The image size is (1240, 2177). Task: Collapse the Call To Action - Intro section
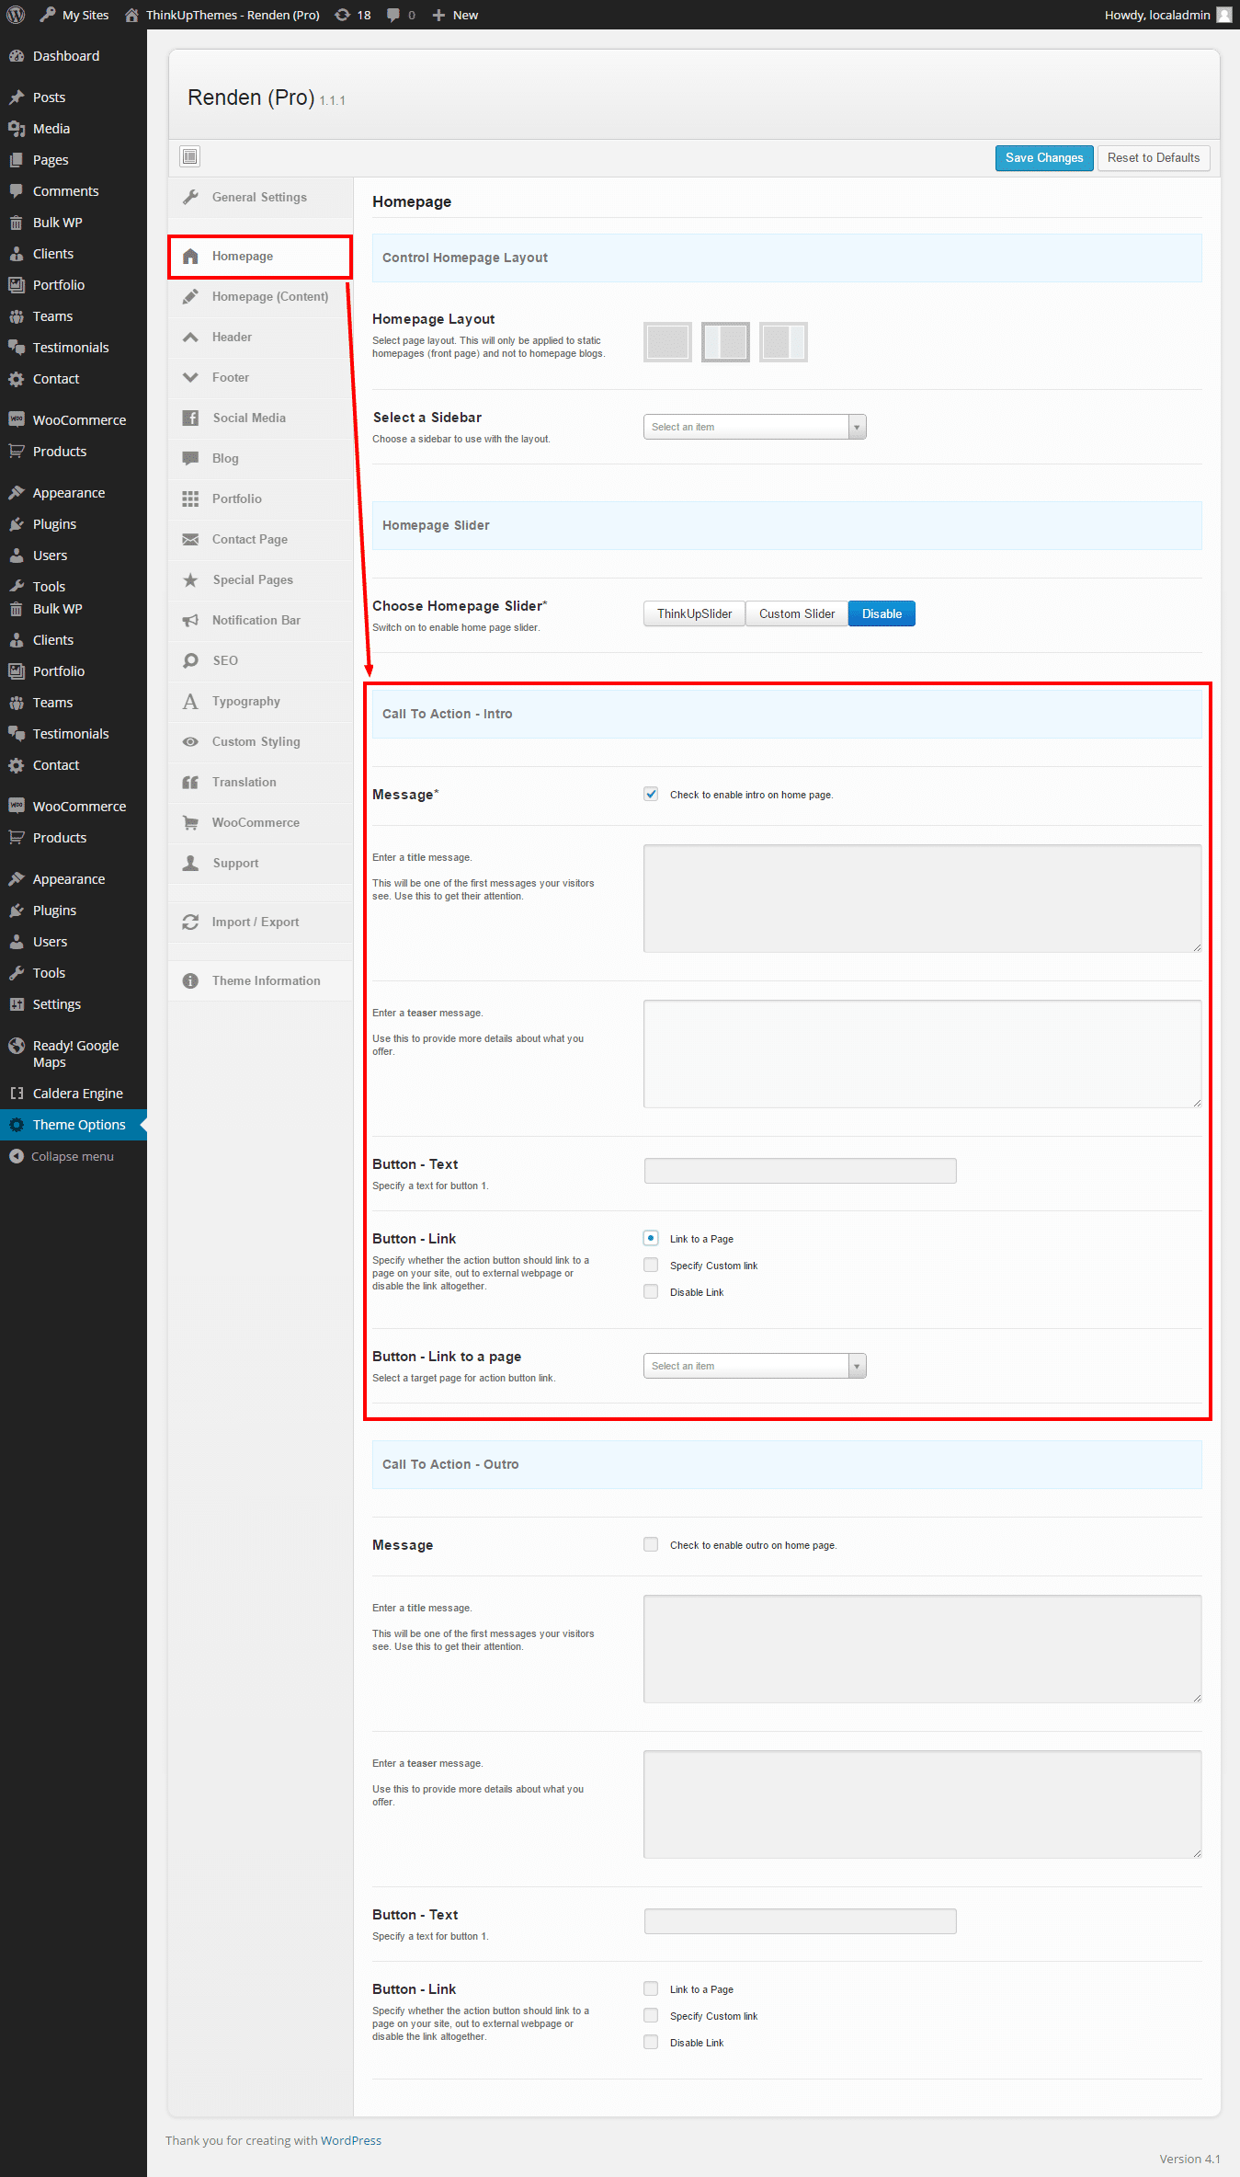point(787,714)
